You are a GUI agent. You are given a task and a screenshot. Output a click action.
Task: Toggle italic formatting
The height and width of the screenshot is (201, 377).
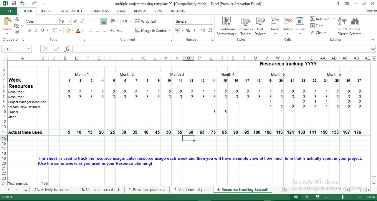tap(36, 30)
